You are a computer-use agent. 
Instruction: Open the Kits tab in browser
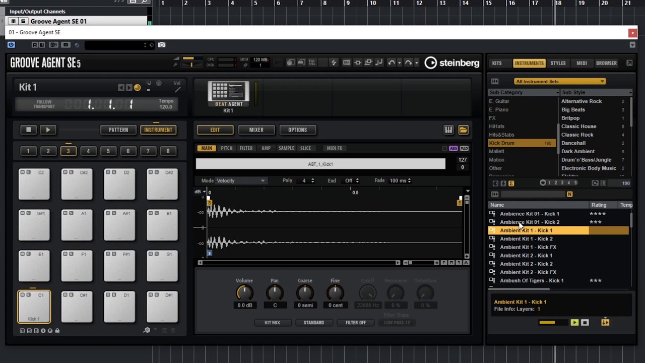(x=497, y=64)
